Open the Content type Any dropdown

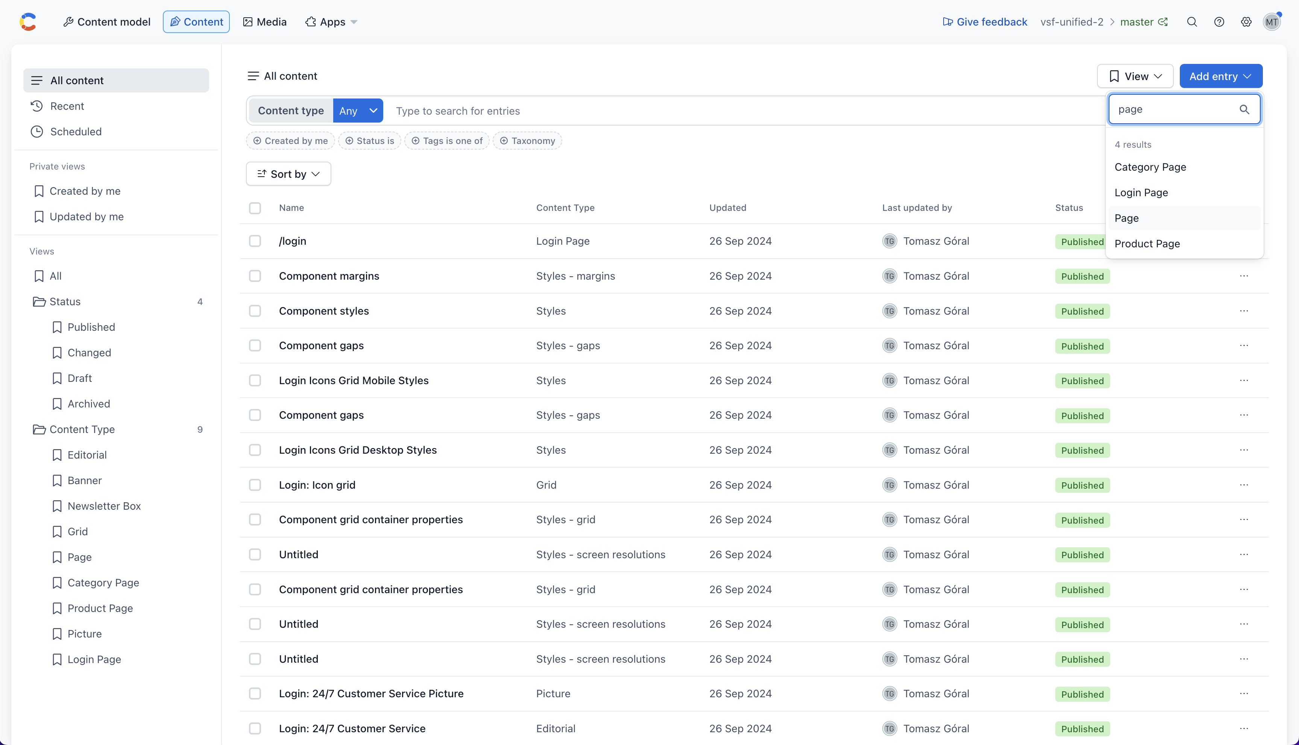tap(358, 111)
